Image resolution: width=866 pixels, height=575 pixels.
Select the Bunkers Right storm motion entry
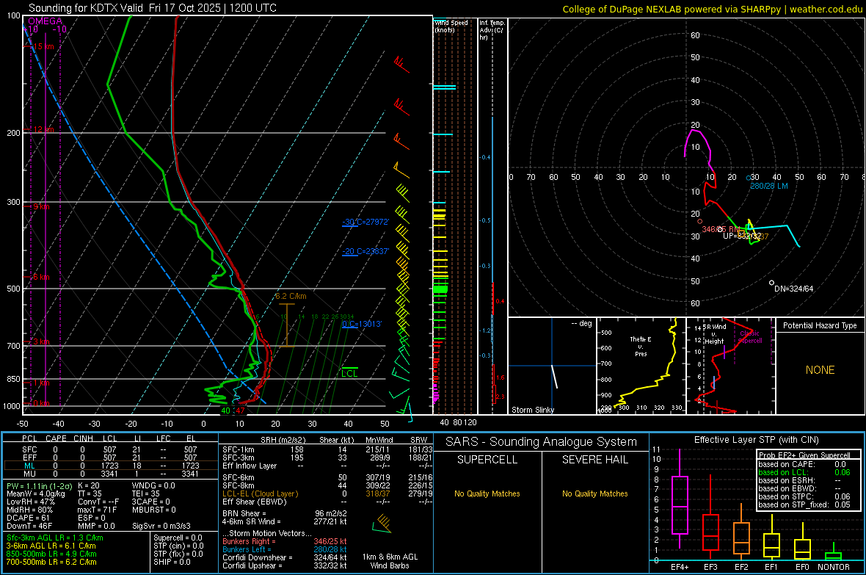point(285,541)
